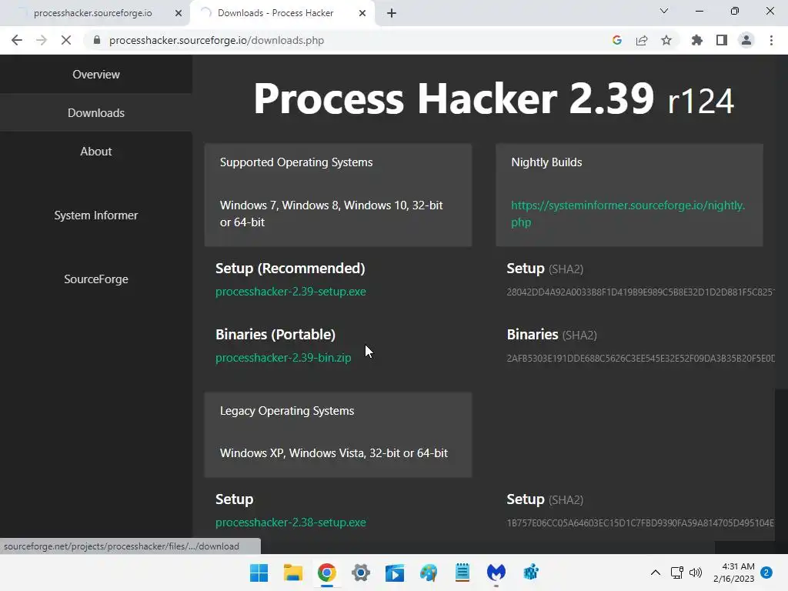
Task: Open the systeminformer nightly builds link
Action: pos(628,214)
